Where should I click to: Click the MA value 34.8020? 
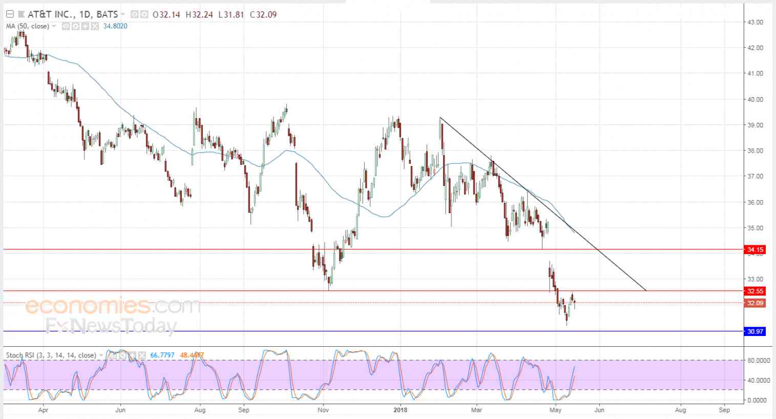[x=115, y=26]
